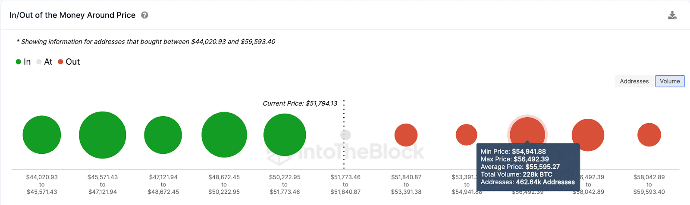This screenshot has width=690, height=205.
Task: Toggle the gray At legend item
Action: [x=44, y=62]
